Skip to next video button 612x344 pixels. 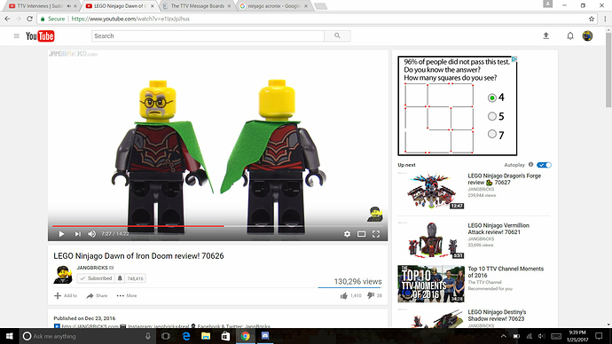click(x=78, y=234)
